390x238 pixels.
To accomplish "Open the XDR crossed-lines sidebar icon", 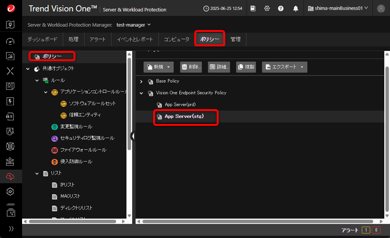I will tap(10, 71).
